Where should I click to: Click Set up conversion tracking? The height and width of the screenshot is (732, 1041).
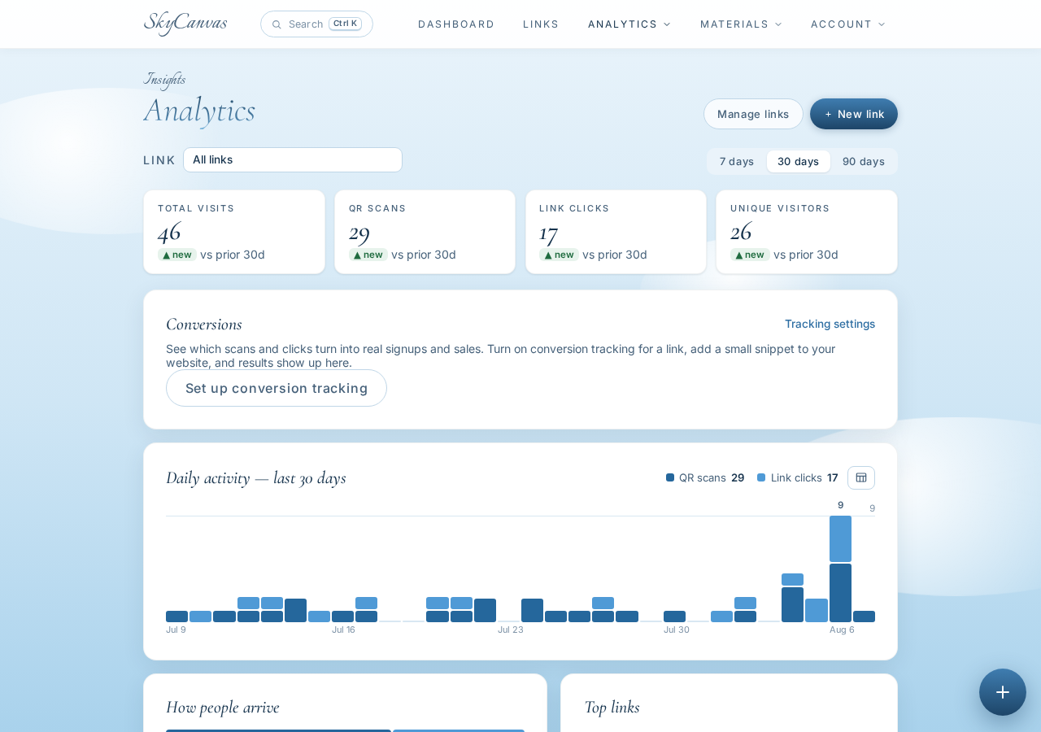point(277,388)
